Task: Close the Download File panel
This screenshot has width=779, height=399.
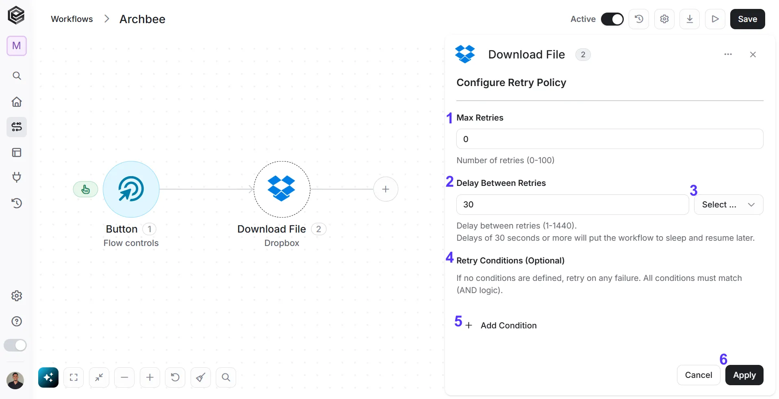Action: click(753, 54)
